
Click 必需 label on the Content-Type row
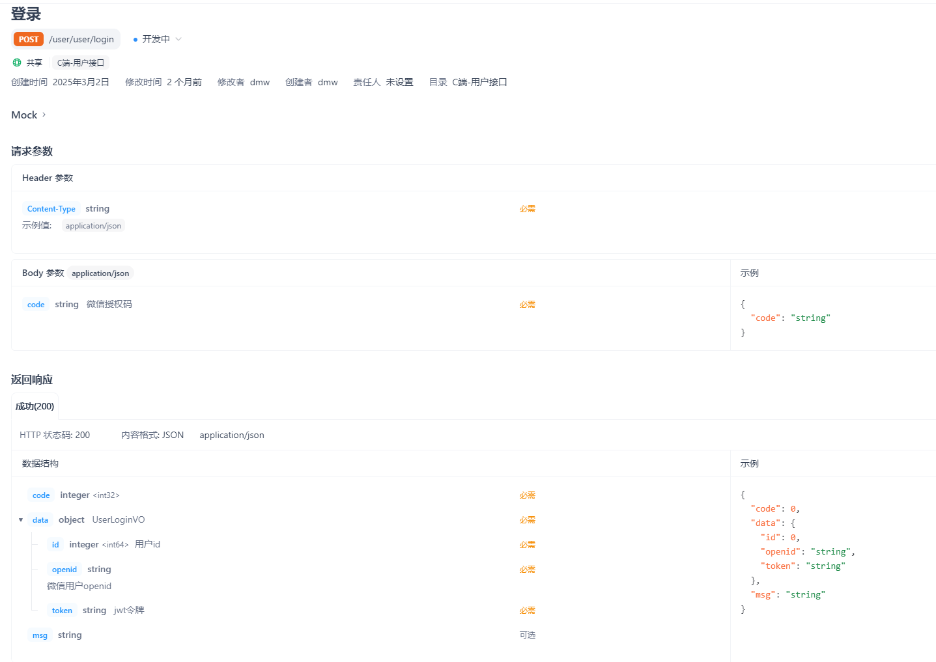[x=528, y=209]
